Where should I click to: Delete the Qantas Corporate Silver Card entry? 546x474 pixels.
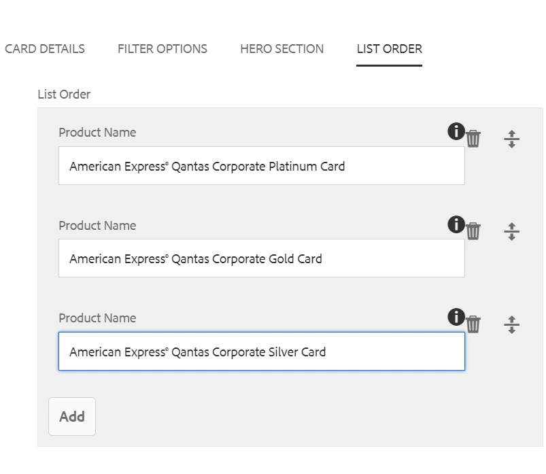coord(473,324)
